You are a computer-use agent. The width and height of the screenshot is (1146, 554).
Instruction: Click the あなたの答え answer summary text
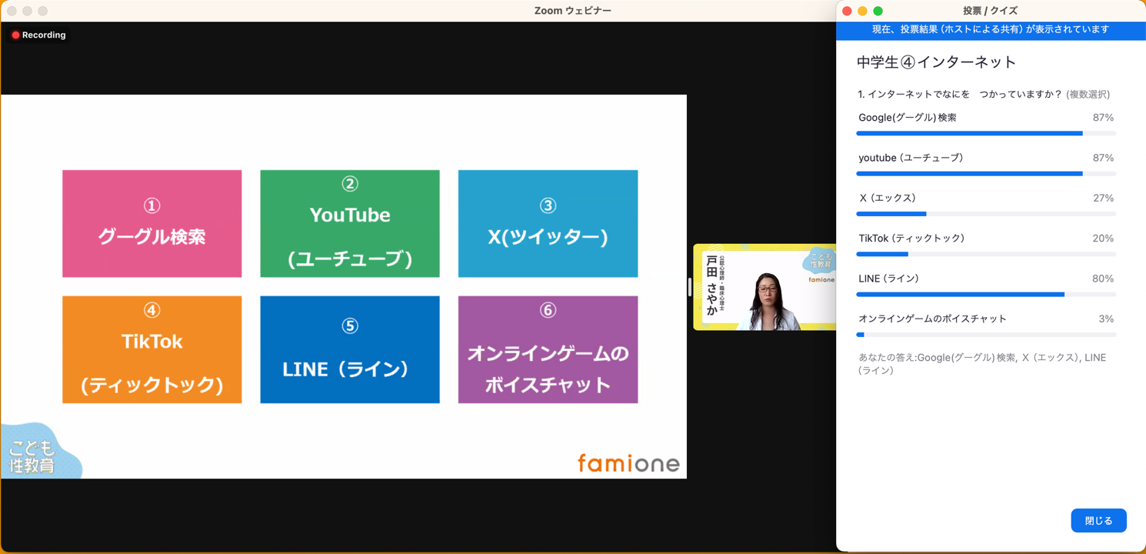pyautogui.click(x=982, y=364)
